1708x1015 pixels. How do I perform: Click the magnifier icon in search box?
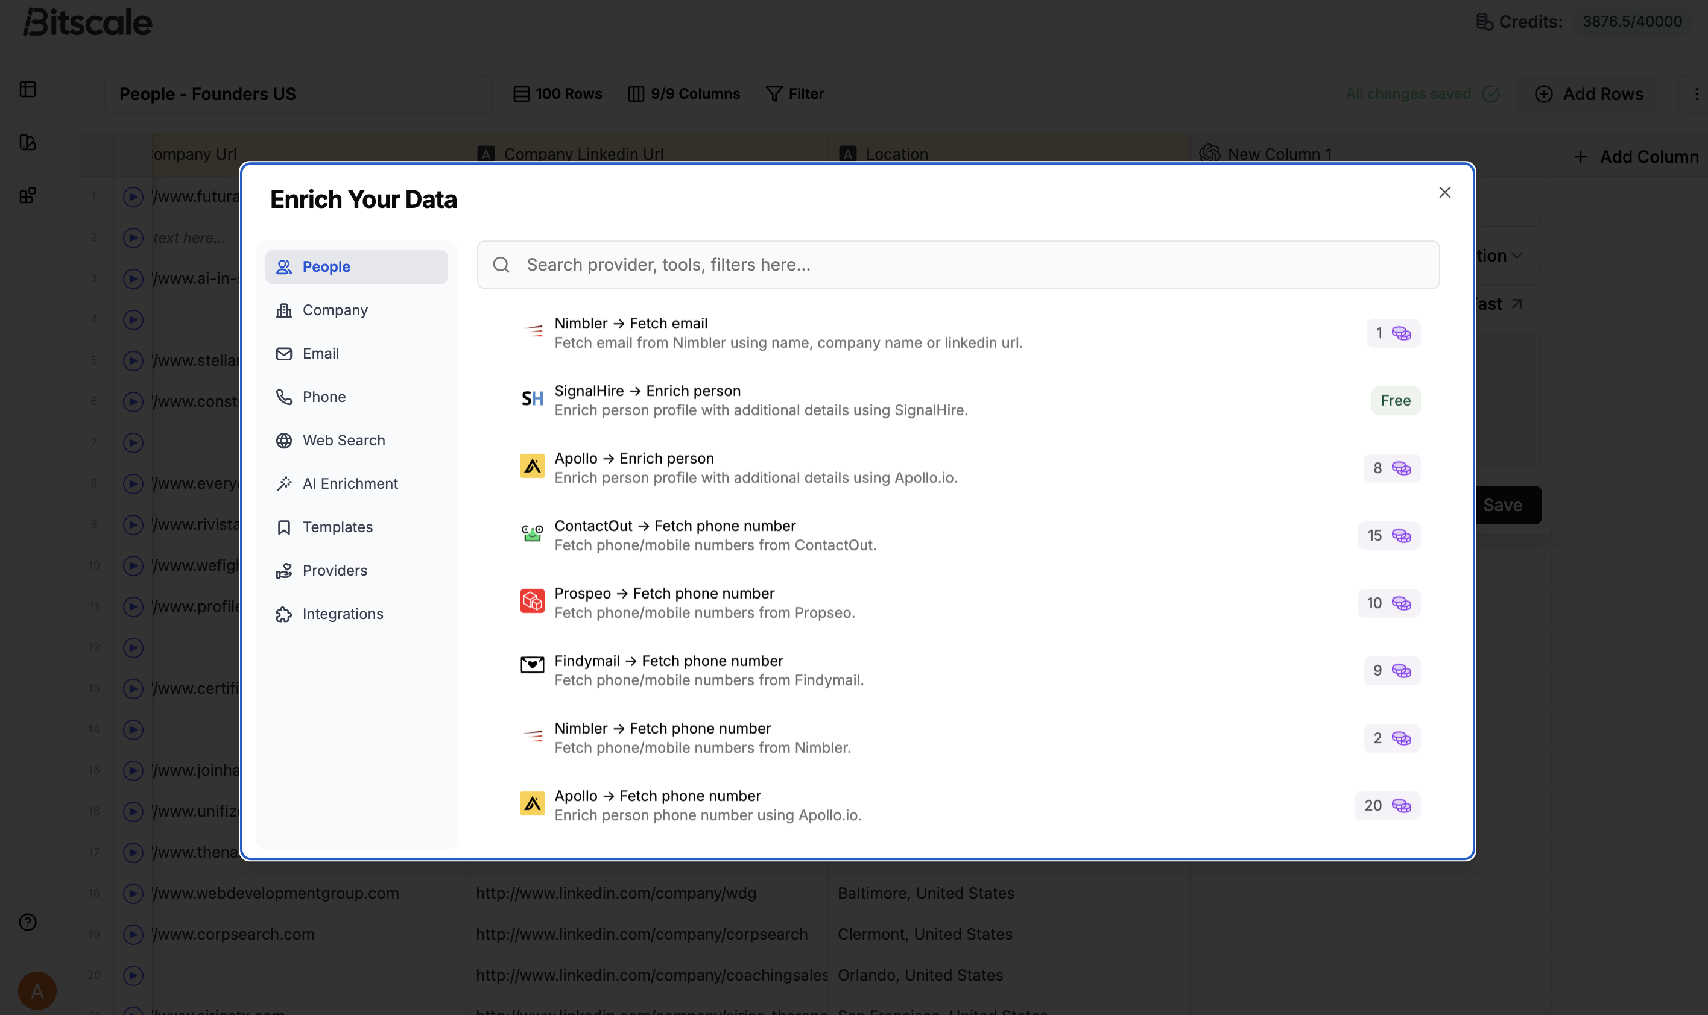(502, 265)
